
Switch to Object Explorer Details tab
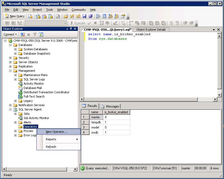point(151,30)
